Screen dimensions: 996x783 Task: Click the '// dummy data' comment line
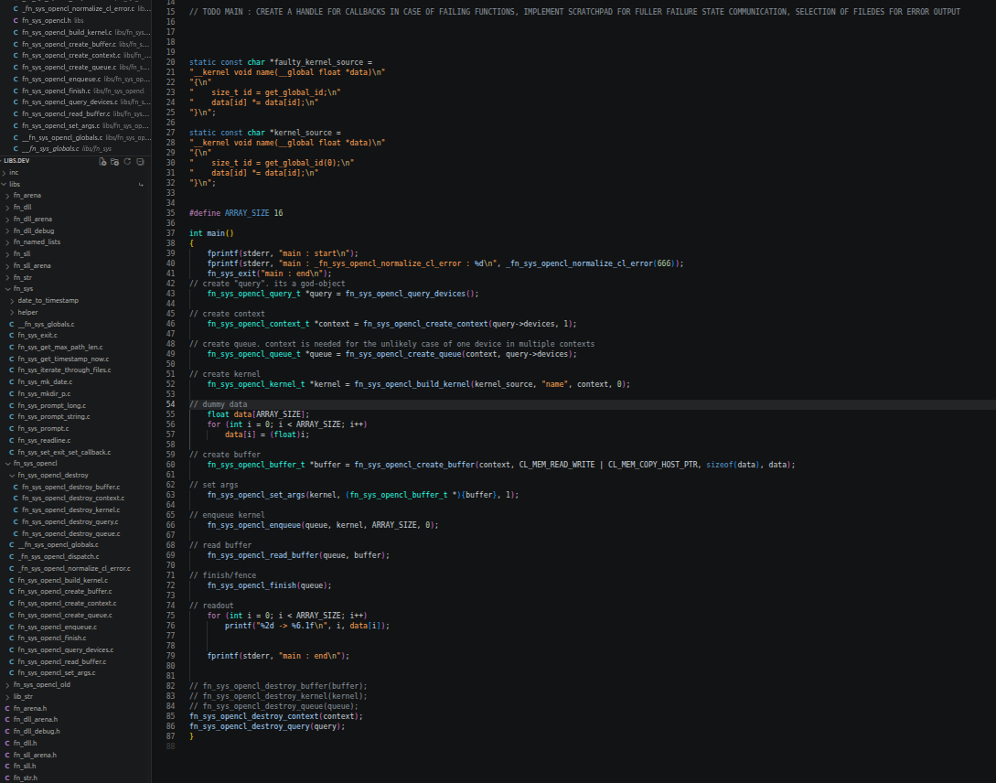pyautogui.click(x=219, y=404)
